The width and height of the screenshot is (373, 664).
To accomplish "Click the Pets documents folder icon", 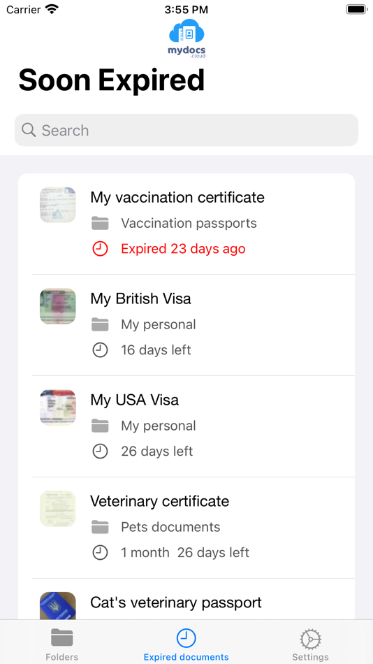I will pyautogui.click(x=100, y=527).
